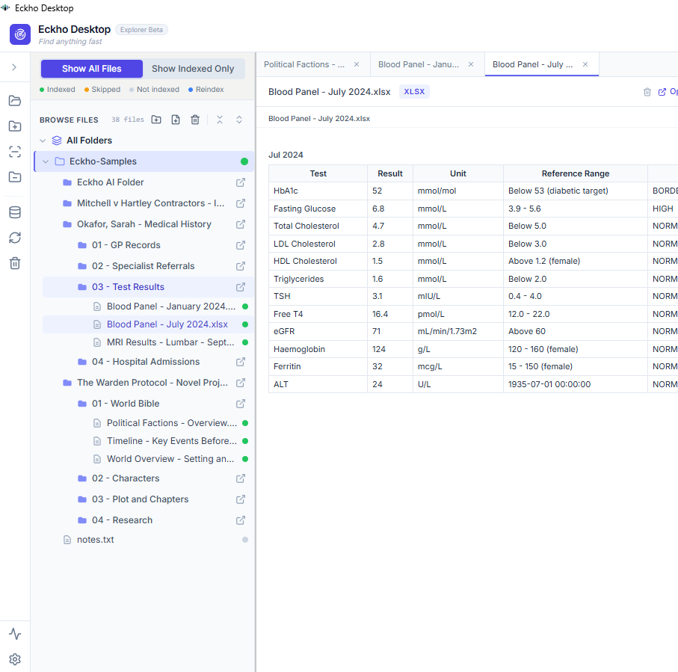
Task: Collapse 01 - World Bible folder
Action: tap(126, 404)
